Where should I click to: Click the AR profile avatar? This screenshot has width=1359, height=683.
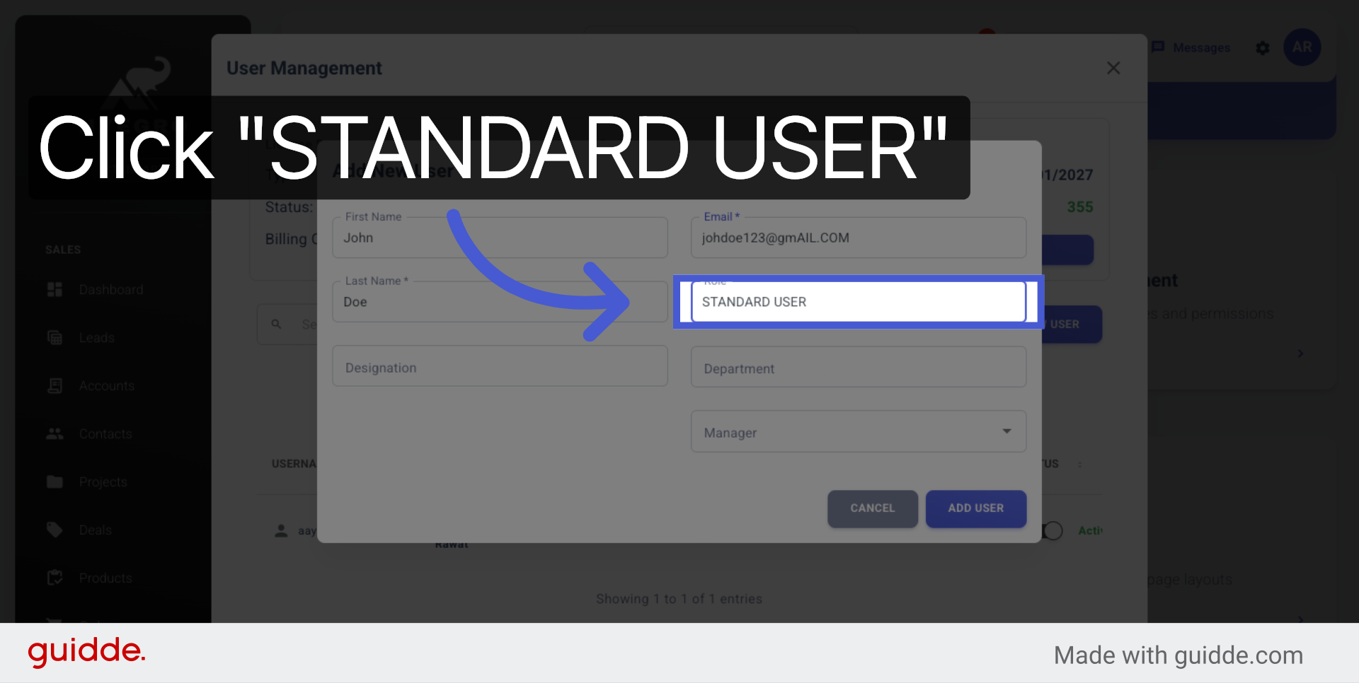[x=1302, y=47]
